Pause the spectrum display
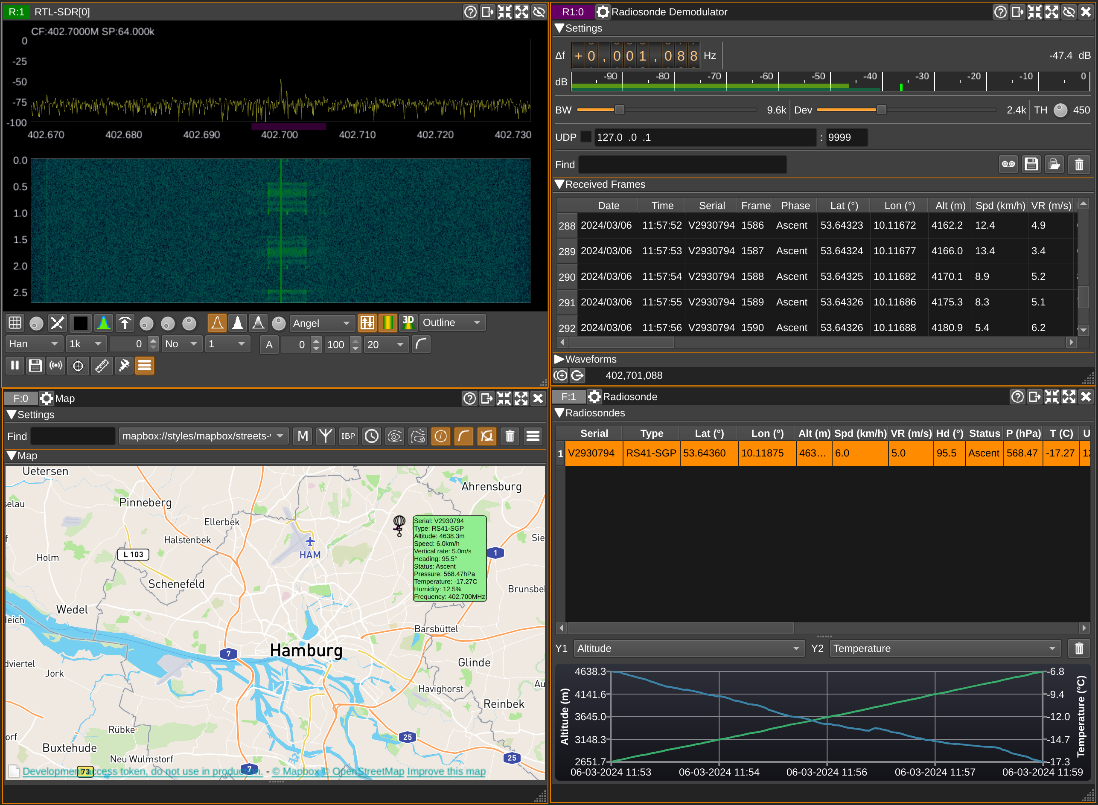1098x805 pixels. (15, 366)
